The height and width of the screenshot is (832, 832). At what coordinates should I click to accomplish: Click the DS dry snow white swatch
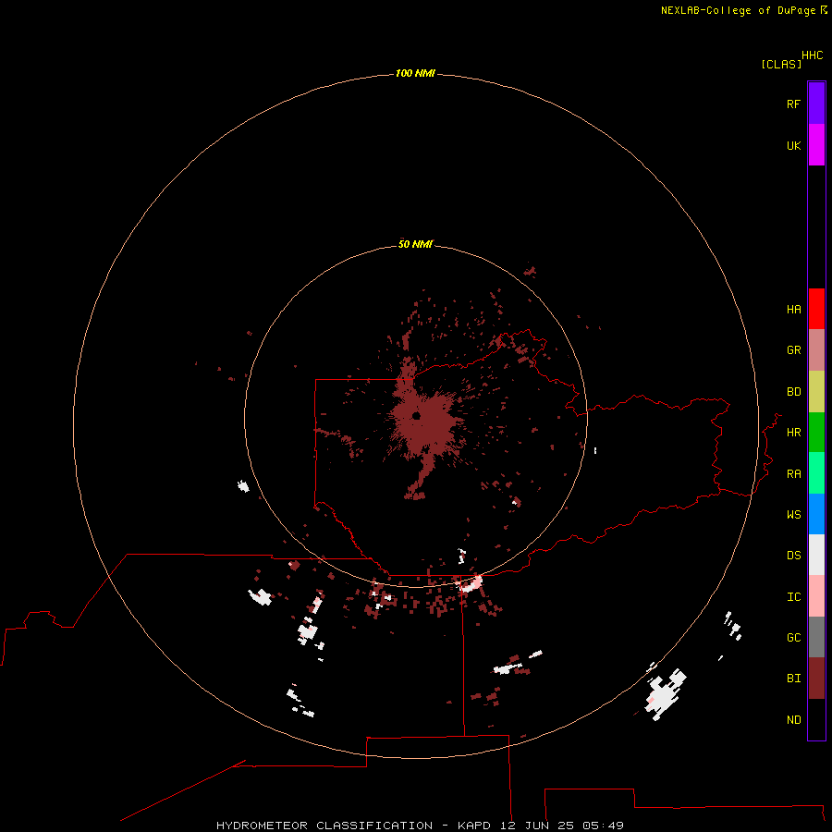[x=816, y=555]
